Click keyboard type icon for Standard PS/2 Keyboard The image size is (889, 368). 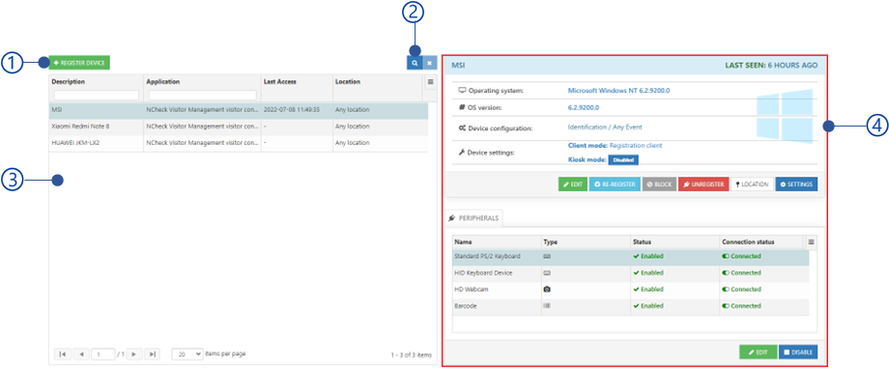pyautogui.click(x=547, y=256)
